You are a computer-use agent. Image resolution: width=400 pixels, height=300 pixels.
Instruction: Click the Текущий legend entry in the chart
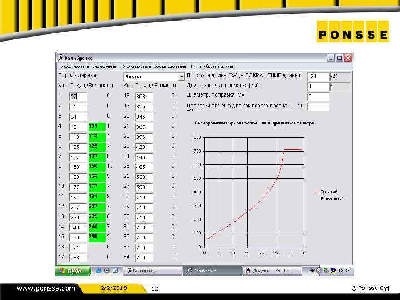[x=326, y=192]
